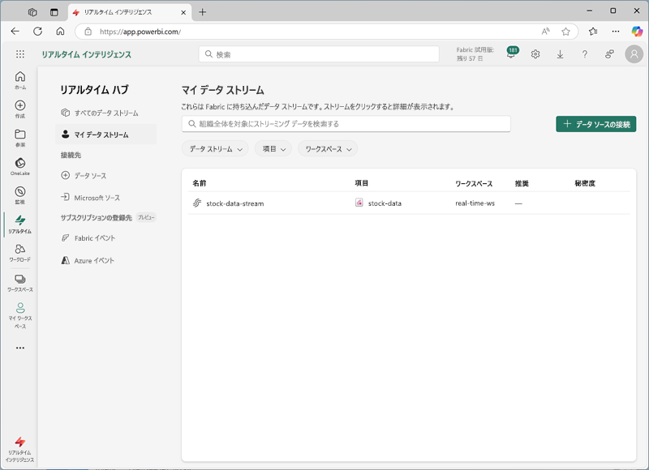Open the stock-data-stream link
Viewport: 649px width, 470px height.
pyautogui.click(x=234, y=203)
